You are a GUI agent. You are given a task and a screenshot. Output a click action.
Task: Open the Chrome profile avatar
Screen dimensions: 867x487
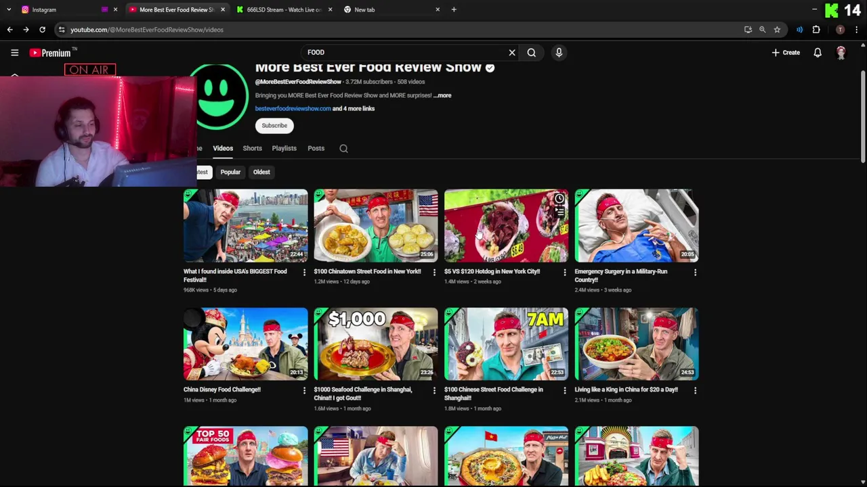coord(840,30)
